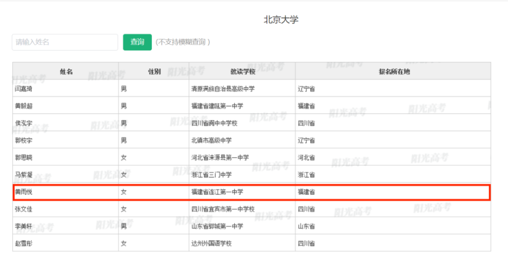Click school cell 福建省建瓯第一中学

[217, 106]
